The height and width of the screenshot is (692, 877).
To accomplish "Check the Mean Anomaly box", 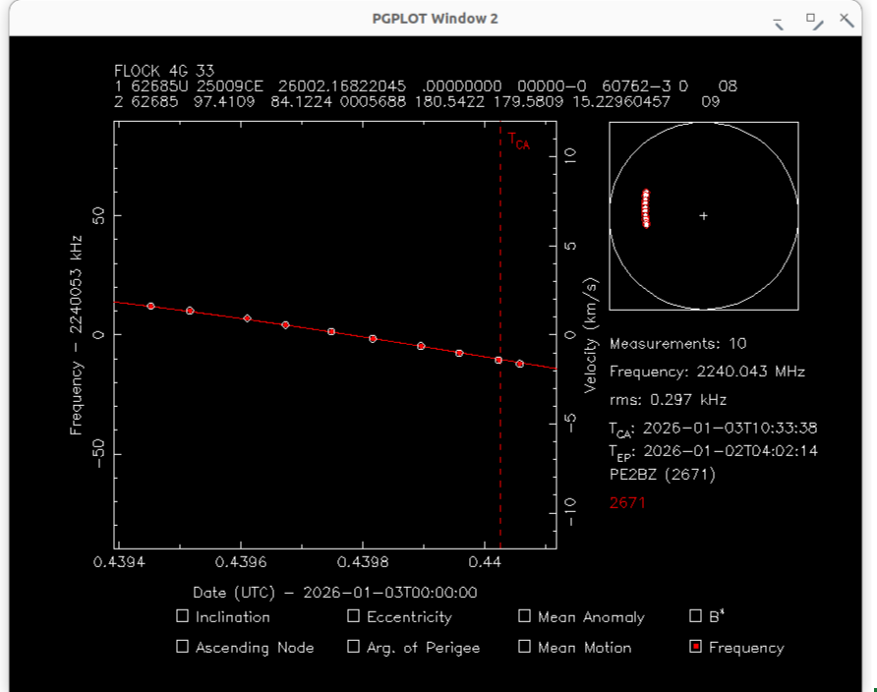I will pos(524,616).
